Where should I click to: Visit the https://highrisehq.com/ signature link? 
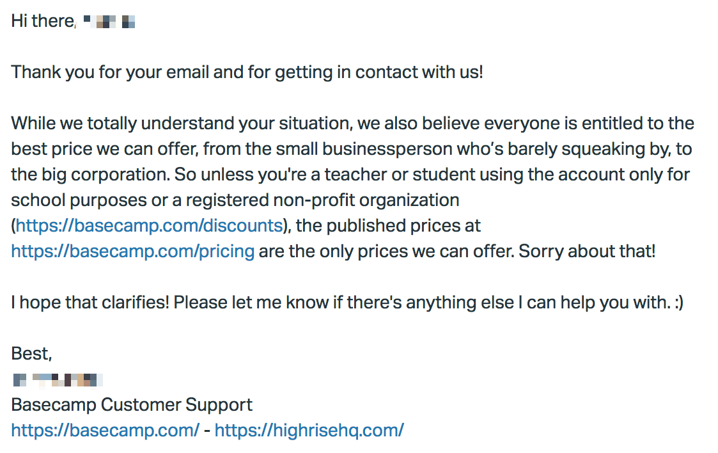pyautogui.click(x=309, y=431)
